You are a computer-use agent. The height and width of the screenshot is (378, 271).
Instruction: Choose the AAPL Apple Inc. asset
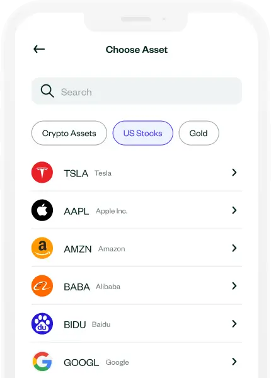click(137, 210)
